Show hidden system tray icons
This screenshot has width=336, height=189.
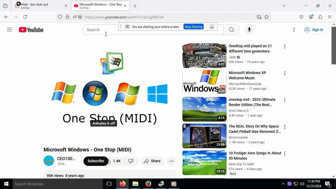[283, 184]
